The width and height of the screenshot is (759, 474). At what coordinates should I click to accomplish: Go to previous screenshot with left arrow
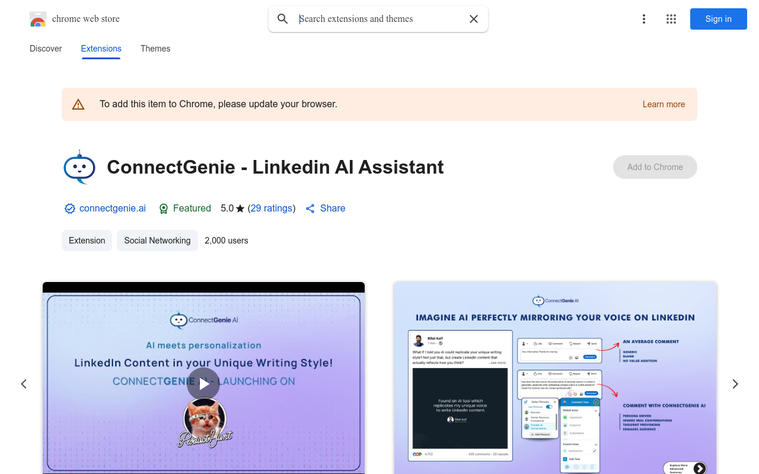pos(24,384)
